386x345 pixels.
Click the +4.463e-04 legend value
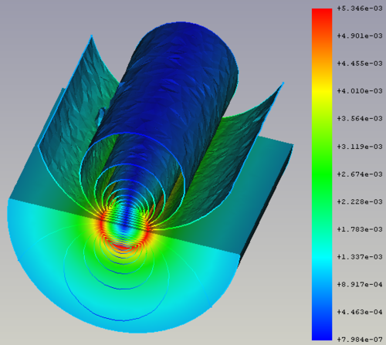360,312
